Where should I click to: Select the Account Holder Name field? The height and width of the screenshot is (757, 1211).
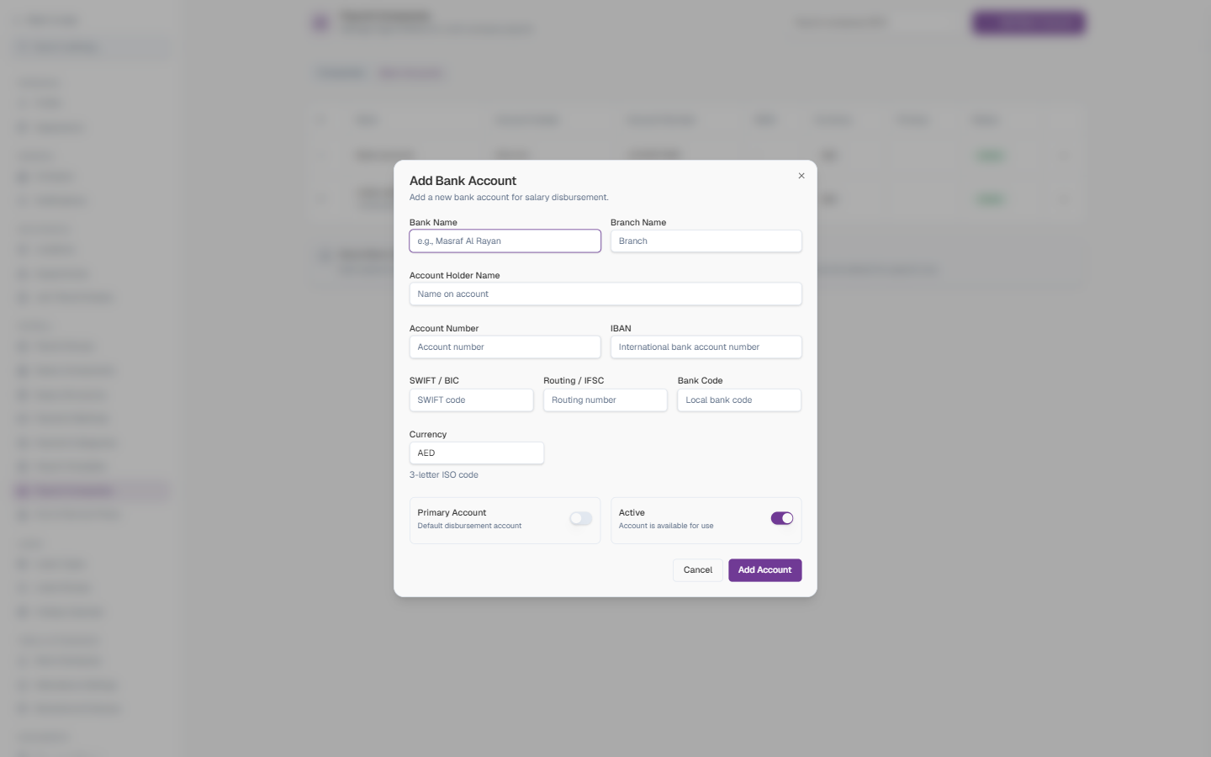[x=605, y=294]
